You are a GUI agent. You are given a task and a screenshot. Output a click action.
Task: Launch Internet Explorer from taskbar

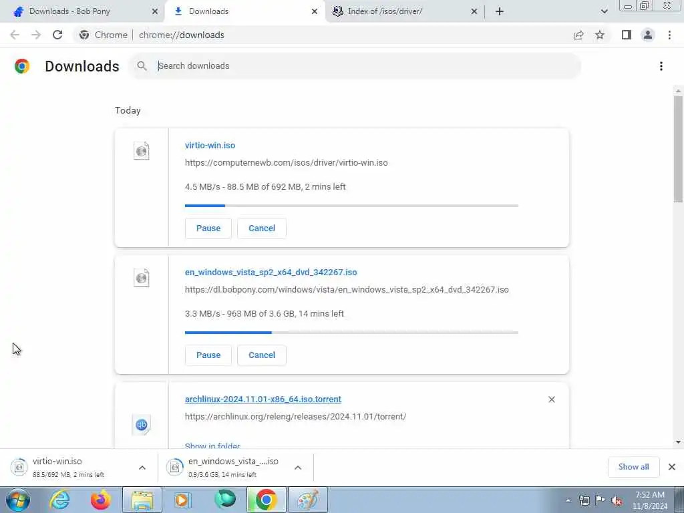pos(59,500)
